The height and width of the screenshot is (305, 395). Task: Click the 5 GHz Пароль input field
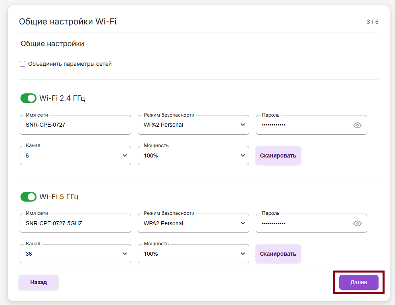click(303, 224)
